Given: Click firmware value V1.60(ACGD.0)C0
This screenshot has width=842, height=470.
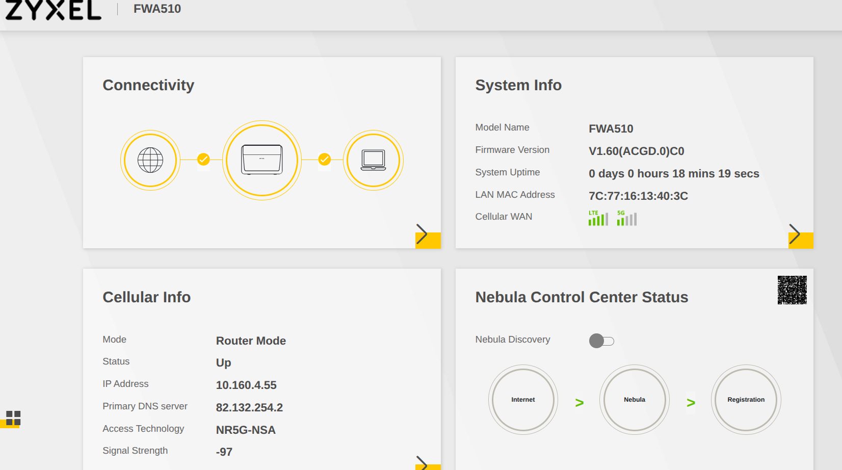Looking at the screenshot, I should click(x=636, y=151).
